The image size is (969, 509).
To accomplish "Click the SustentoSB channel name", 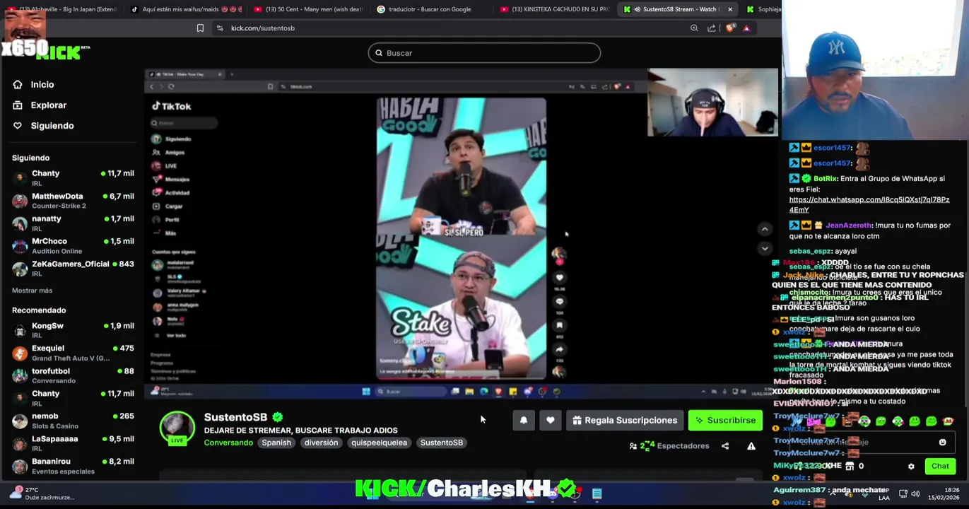I will [x=236, y=417].
